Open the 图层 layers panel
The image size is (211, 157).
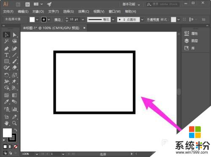(x=191, y=41)
